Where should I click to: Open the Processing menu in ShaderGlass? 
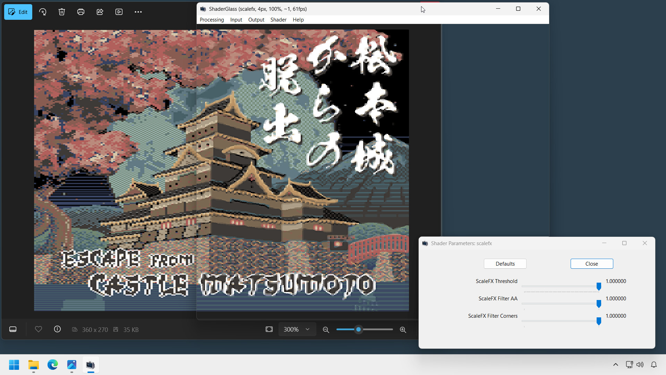(212, 20)
